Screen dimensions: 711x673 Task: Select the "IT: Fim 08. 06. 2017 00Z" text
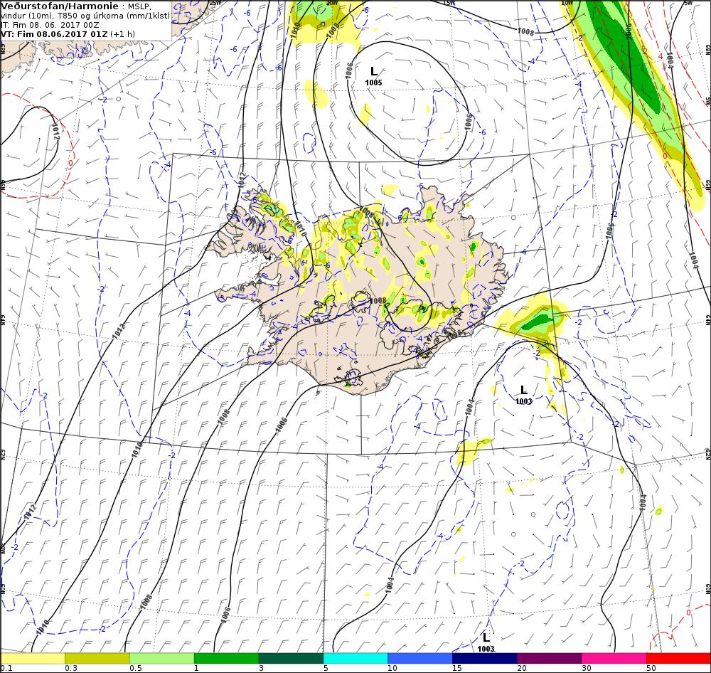click(x=50, y=25)
